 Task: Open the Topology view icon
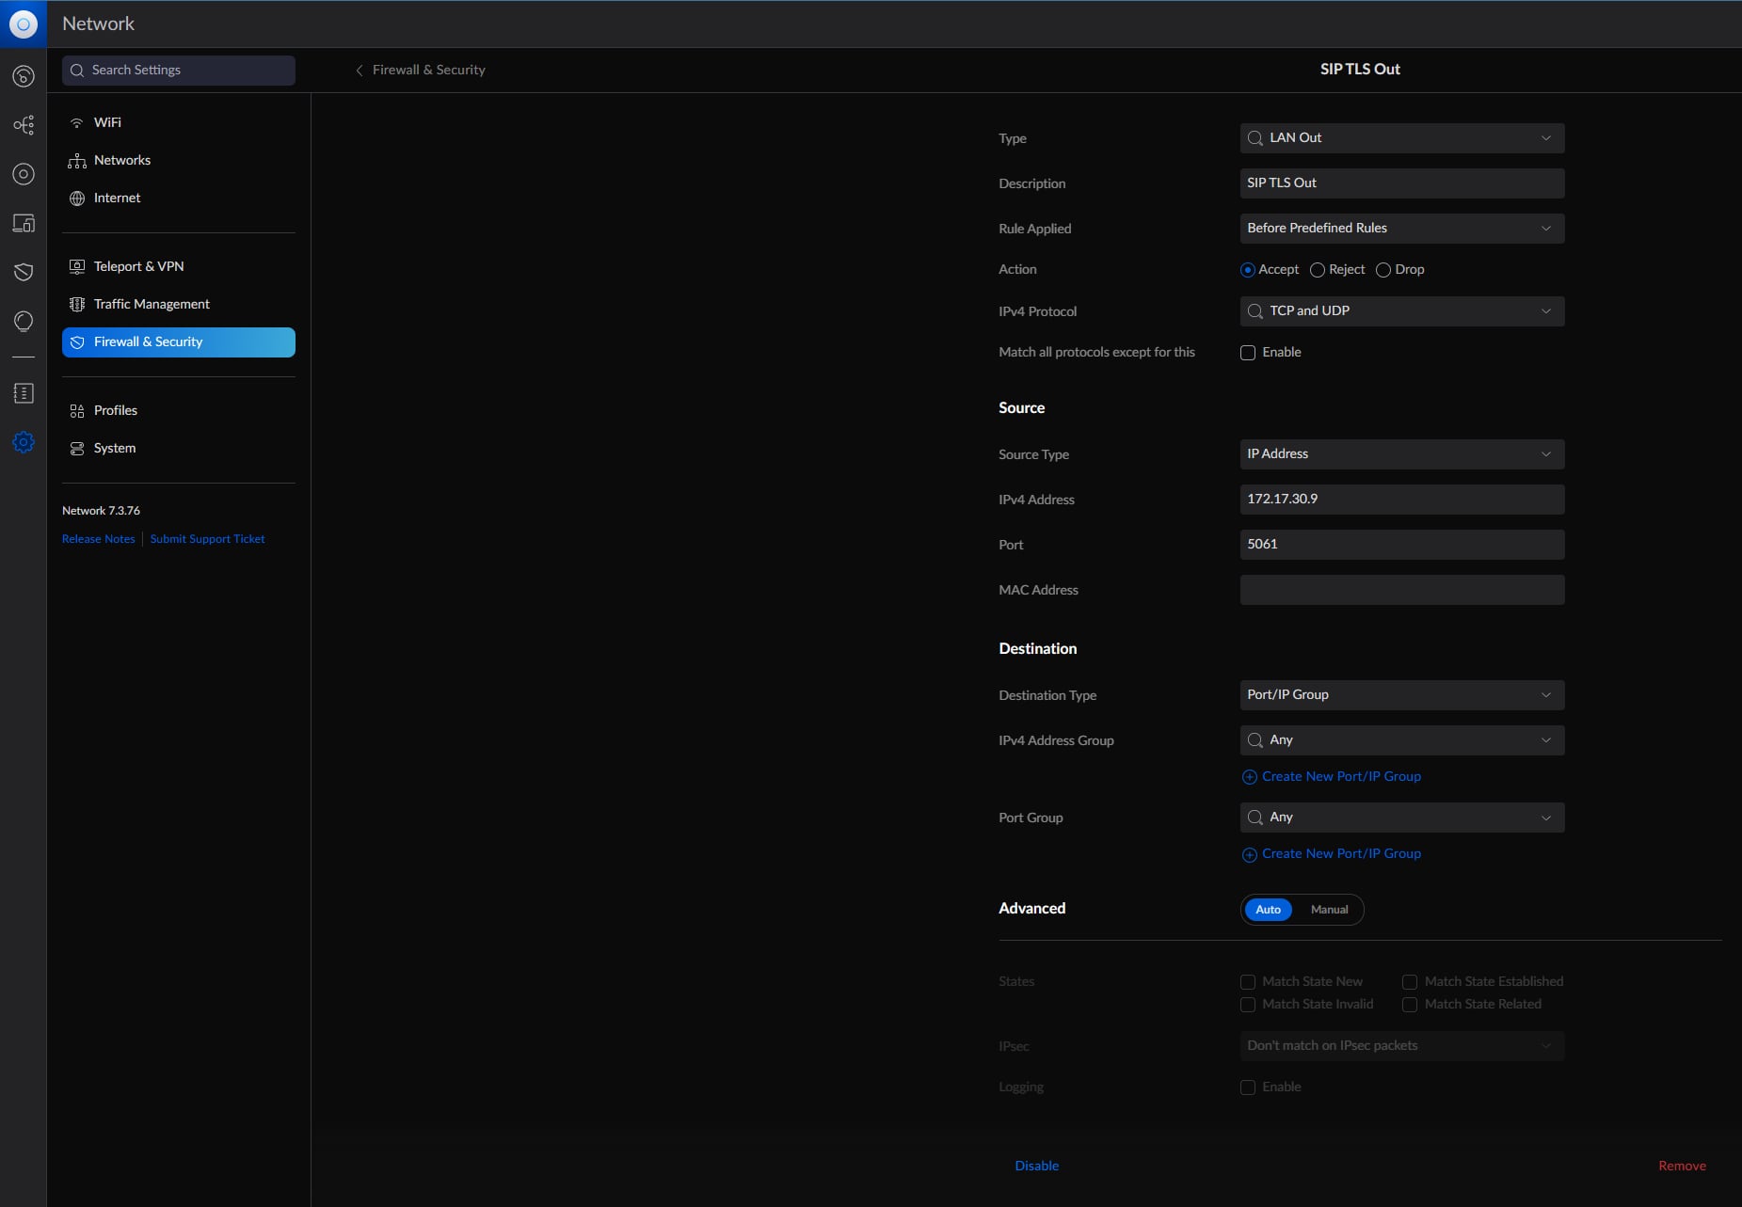tap(24, 125)
